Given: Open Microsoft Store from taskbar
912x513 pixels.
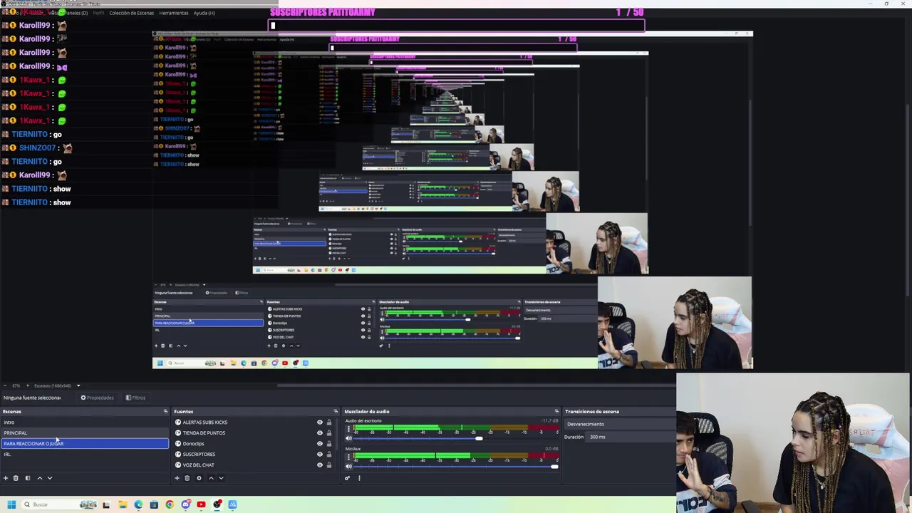Looking at the screenshot, I should click(154, 504).
